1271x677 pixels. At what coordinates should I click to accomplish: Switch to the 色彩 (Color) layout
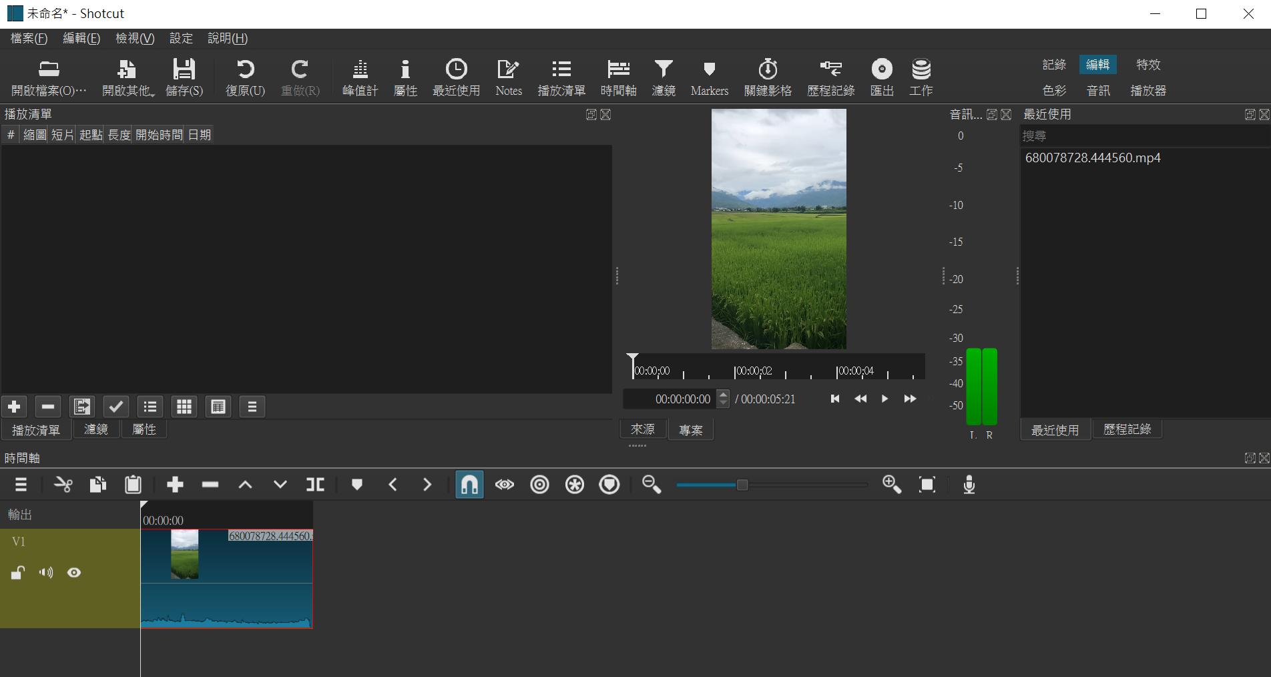point(1054,90)
